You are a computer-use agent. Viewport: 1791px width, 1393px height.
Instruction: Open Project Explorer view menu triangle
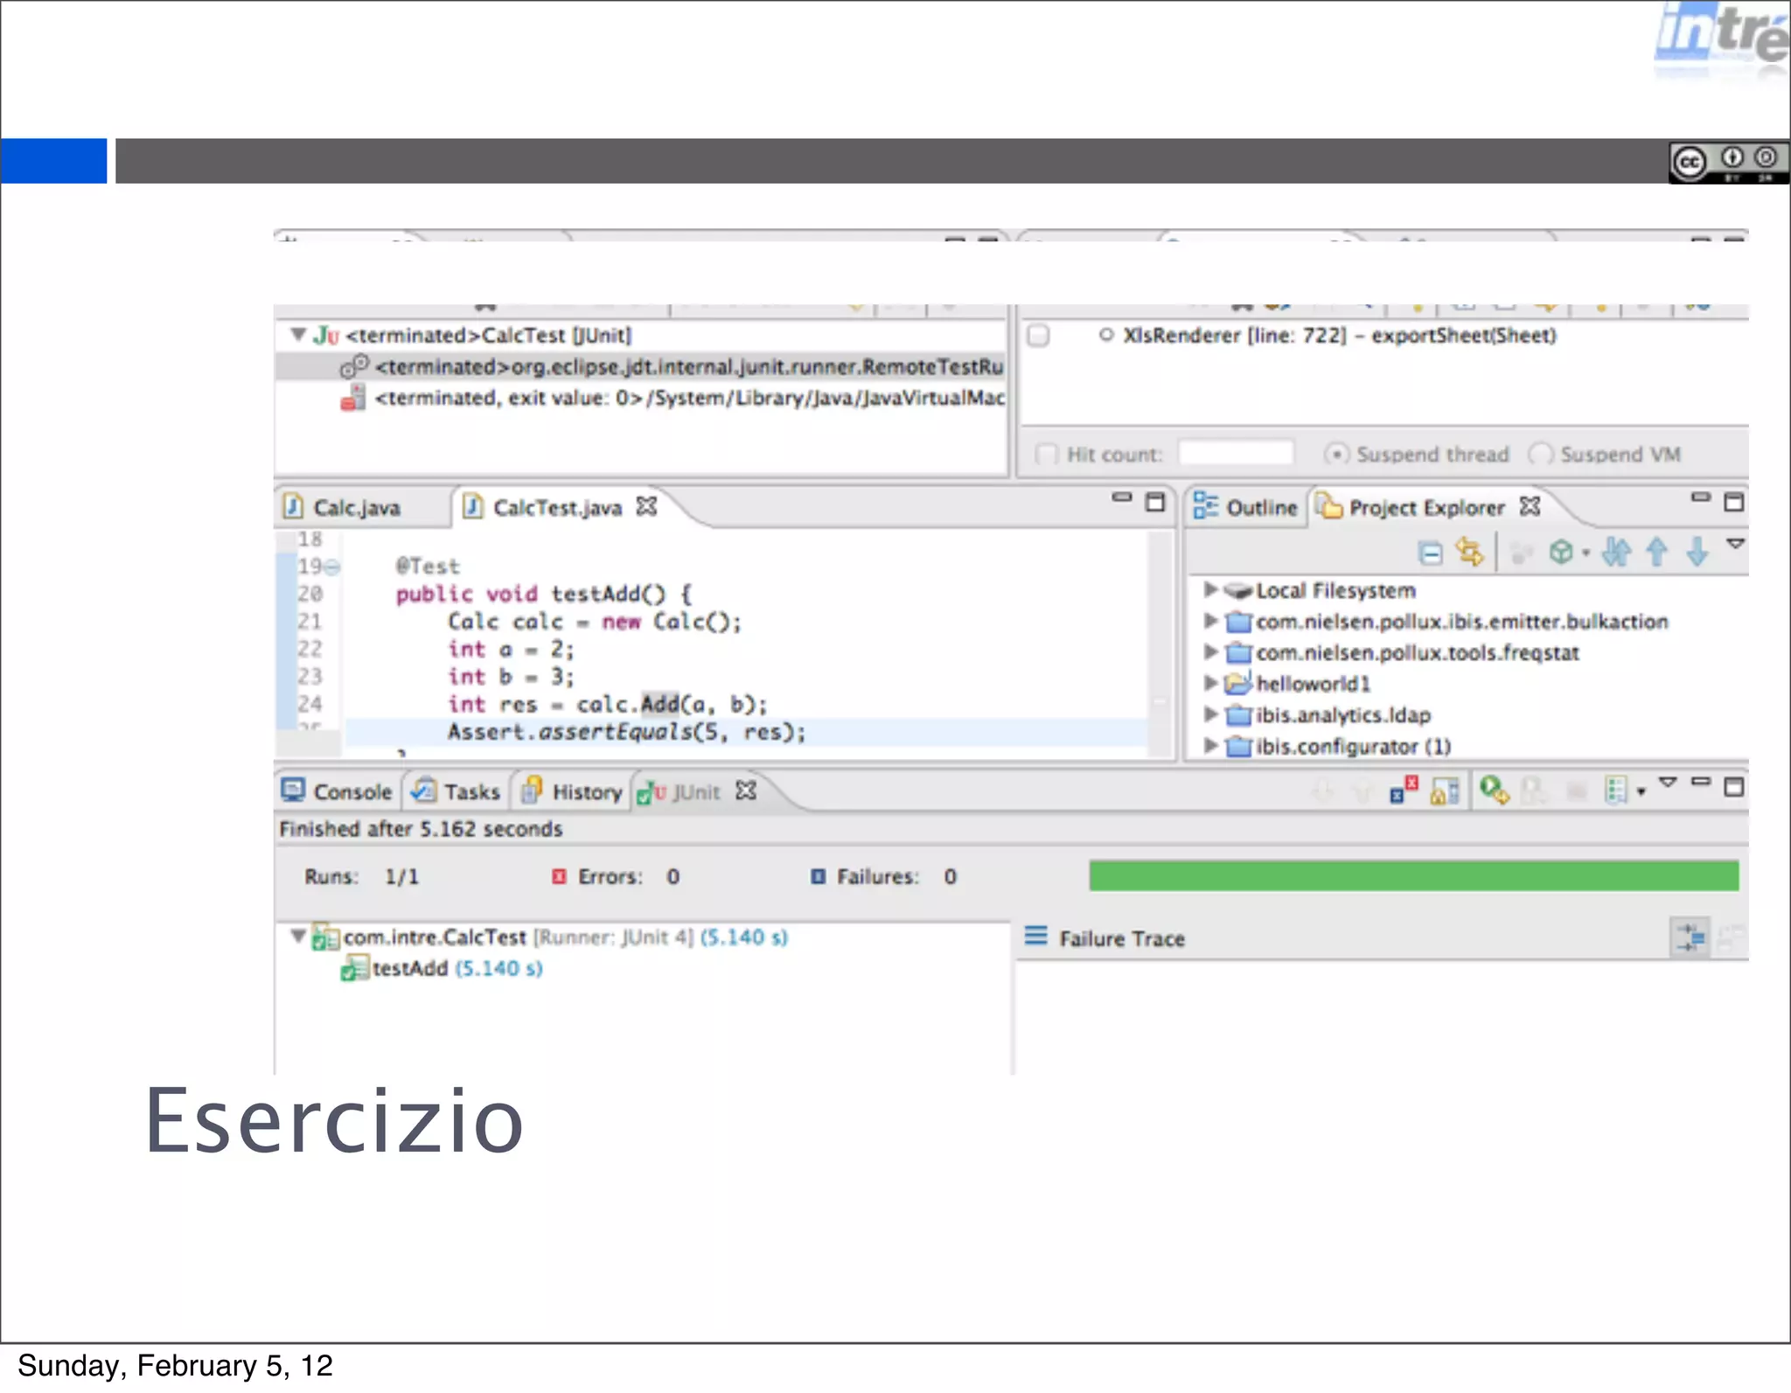pyautogui.click(x=1736, y=544)
